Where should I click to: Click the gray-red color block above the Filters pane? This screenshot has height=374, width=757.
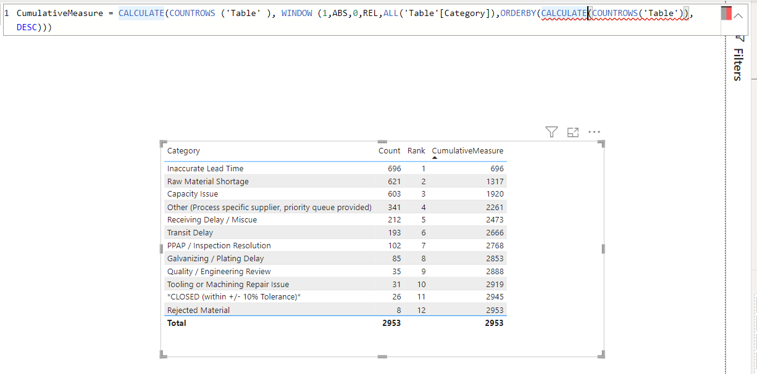tap(726, 13)
